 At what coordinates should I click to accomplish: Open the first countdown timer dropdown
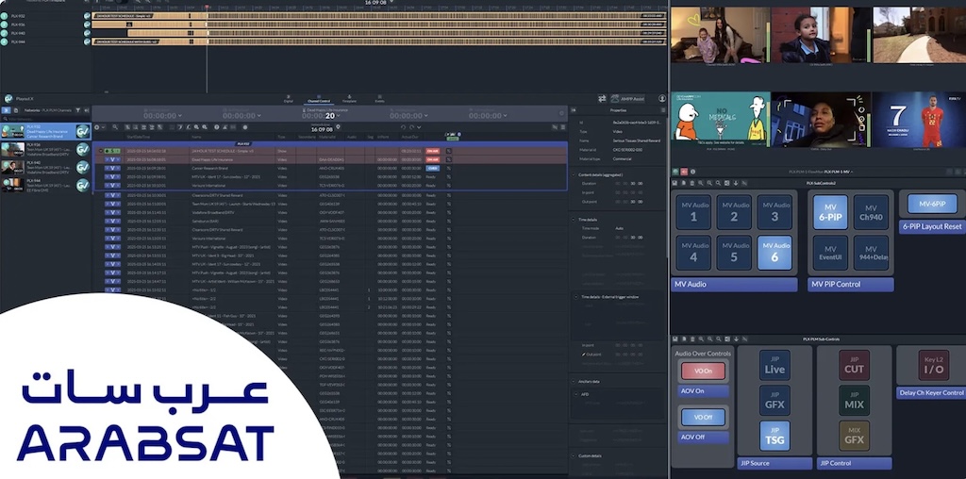pyautogui.click(x=179, y=116)
